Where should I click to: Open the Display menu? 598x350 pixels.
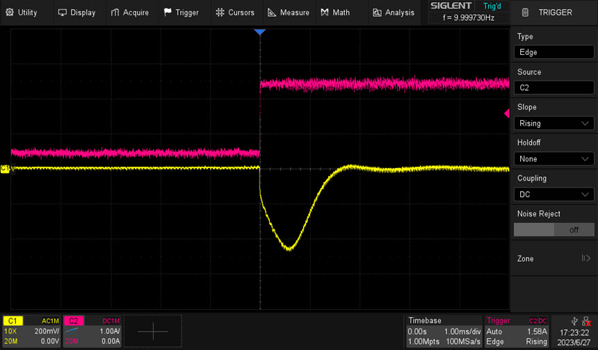[76, 12]
